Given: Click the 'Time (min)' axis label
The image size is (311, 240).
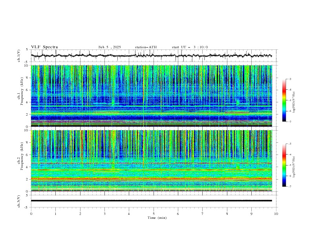Looking at the screenshot, I should [157, 218].
